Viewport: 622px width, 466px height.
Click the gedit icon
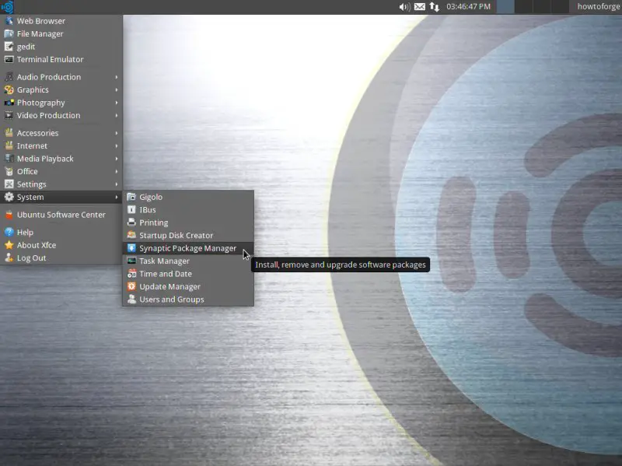tap(9, 47)
